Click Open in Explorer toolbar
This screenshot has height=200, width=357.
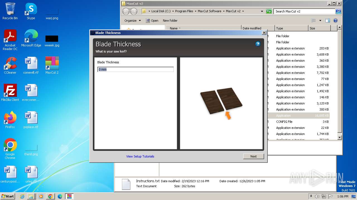pyautogui.click(x=152, y=21)
